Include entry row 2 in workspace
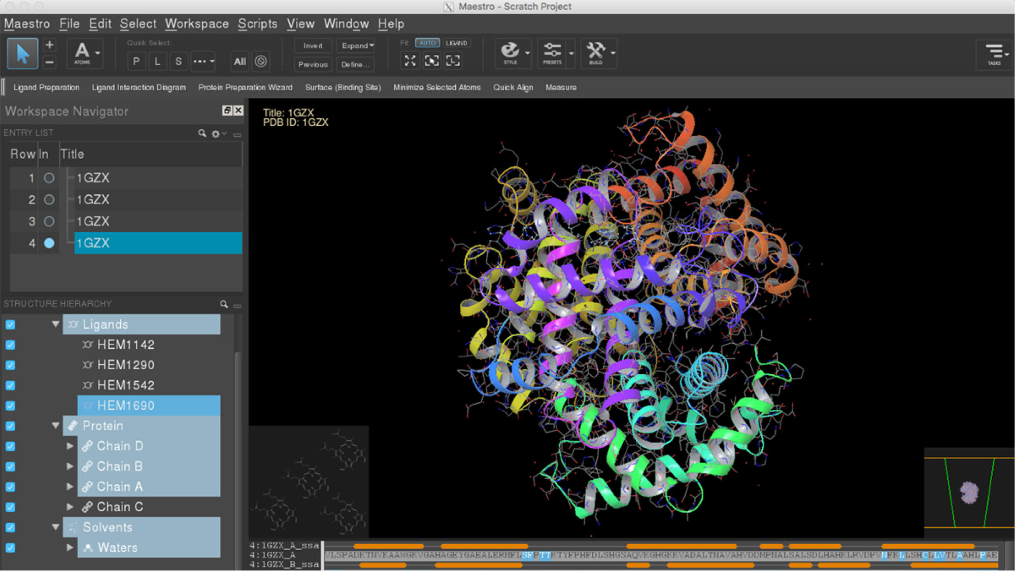1015x571 pixels. [49, 200]
